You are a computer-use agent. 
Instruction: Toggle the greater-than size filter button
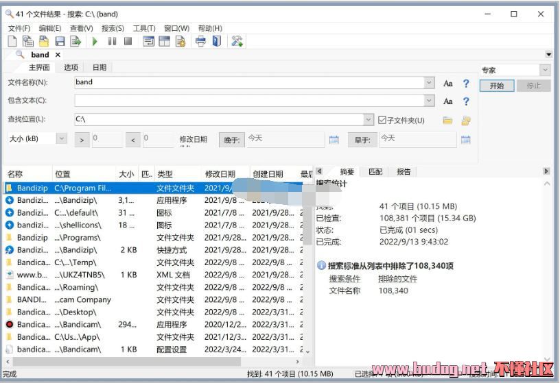[x=82, y=140]
